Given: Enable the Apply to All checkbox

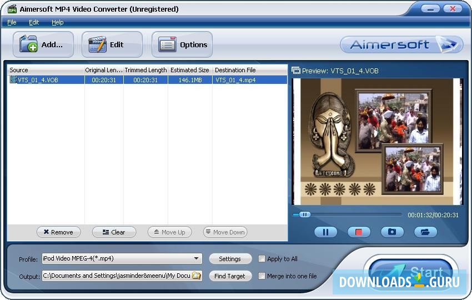Looking at the screenshot, I should (x=262, y=259).
